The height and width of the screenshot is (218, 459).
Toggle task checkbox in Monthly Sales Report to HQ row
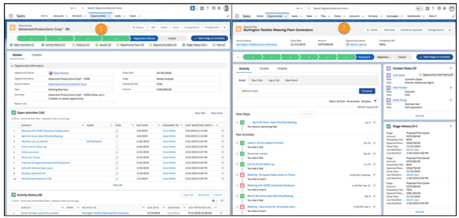(x=117, y=179)
